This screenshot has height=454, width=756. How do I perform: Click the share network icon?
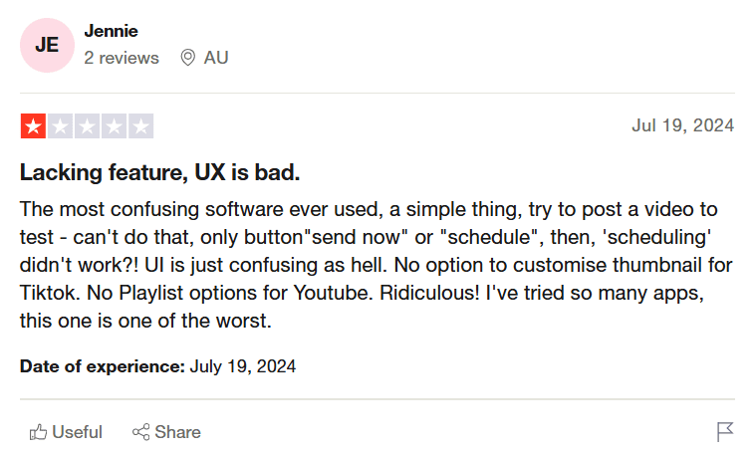coord(140,432)
